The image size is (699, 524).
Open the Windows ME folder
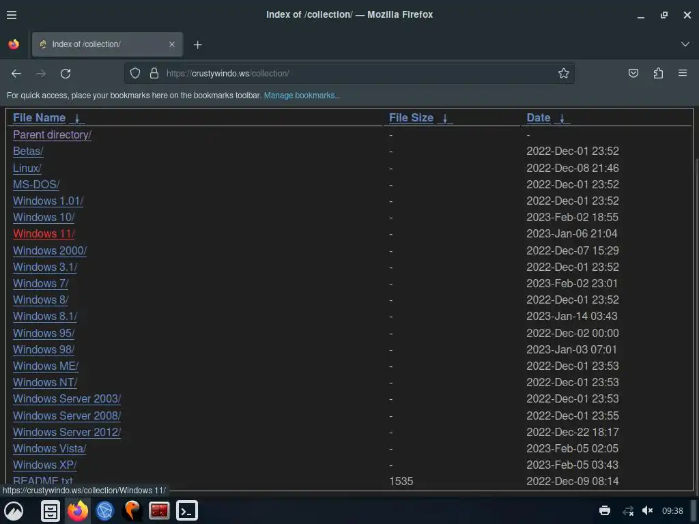(46, 366)
